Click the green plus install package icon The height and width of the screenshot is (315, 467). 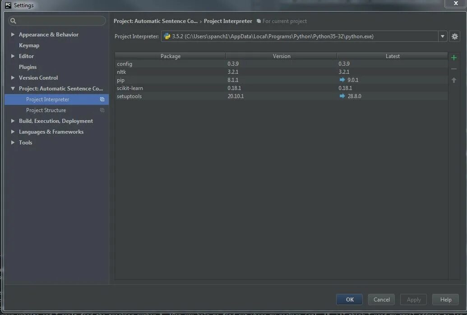coord(454,58)
